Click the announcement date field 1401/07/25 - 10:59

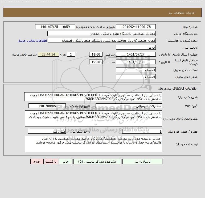click(55, 27)
